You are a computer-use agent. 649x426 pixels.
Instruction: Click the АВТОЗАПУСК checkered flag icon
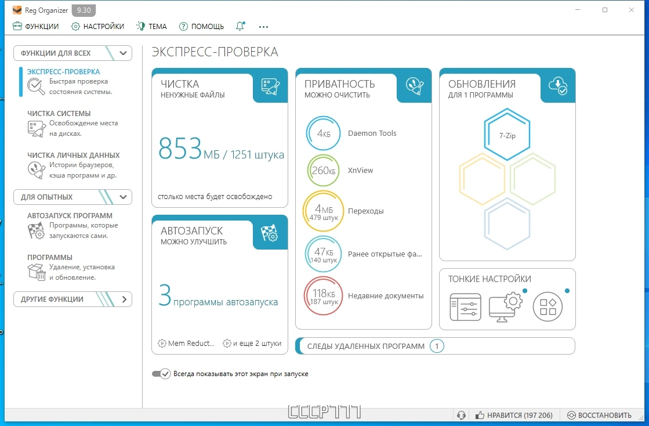pyautogui.click(x=270, y=233)
